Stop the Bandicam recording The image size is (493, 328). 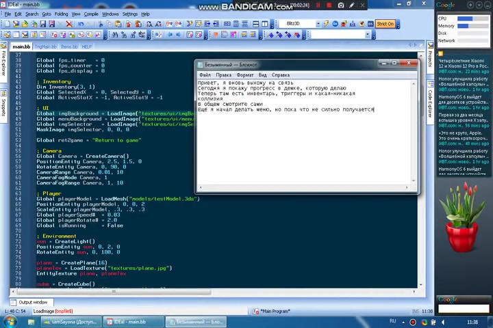[x=329, y=5]
